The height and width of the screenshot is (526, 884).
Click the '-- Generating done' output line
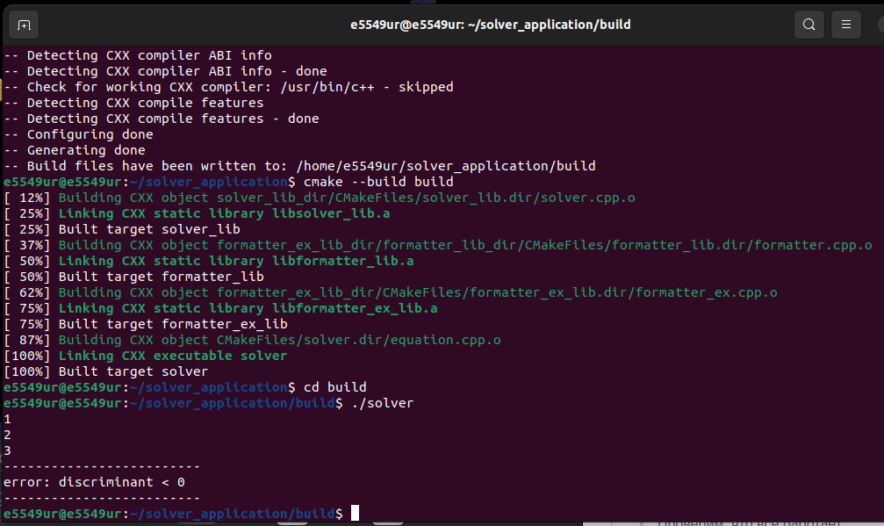pyautogui.click(x=75, y=149)
